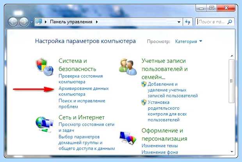Click the Control Panel icon in address bar
Screen dimensions: 242x162
pyautogui.click(x=39, y=21)
